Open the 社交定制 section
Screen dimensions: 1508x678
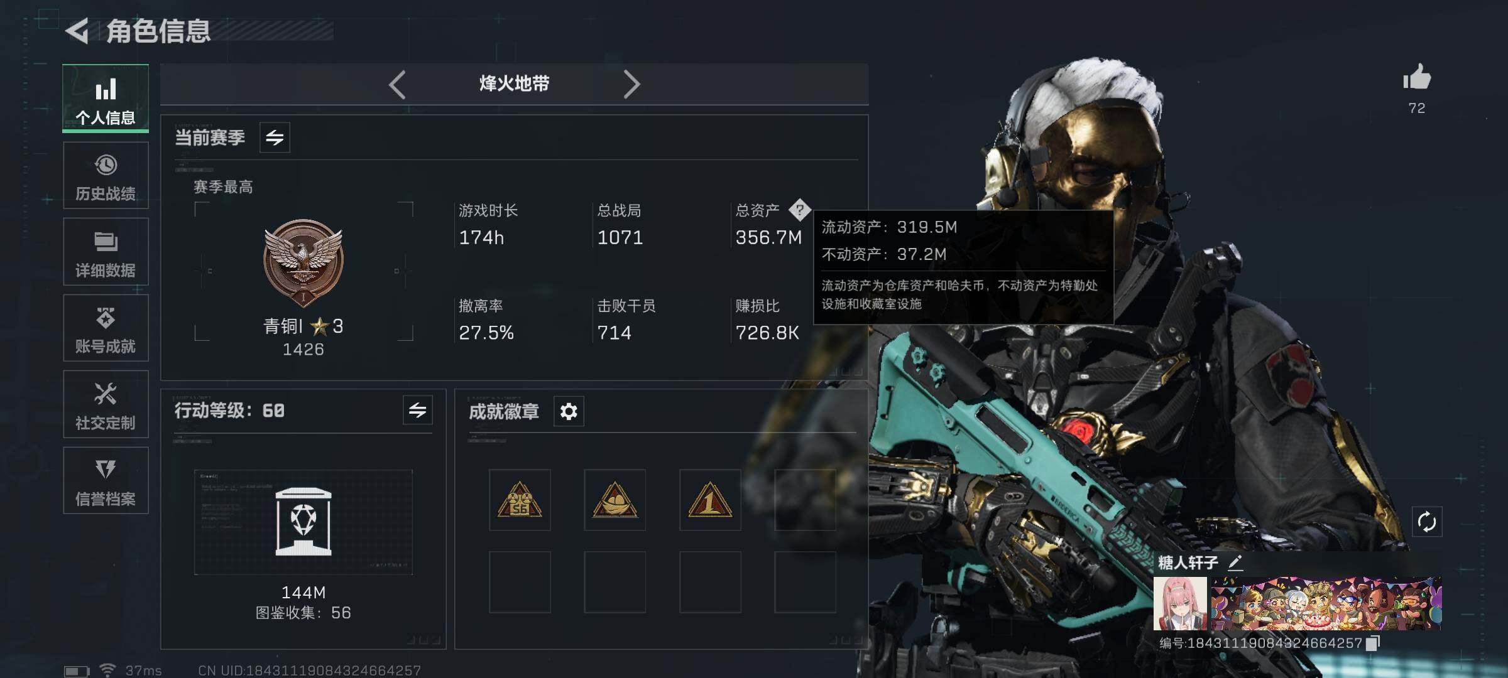point(106,404)
